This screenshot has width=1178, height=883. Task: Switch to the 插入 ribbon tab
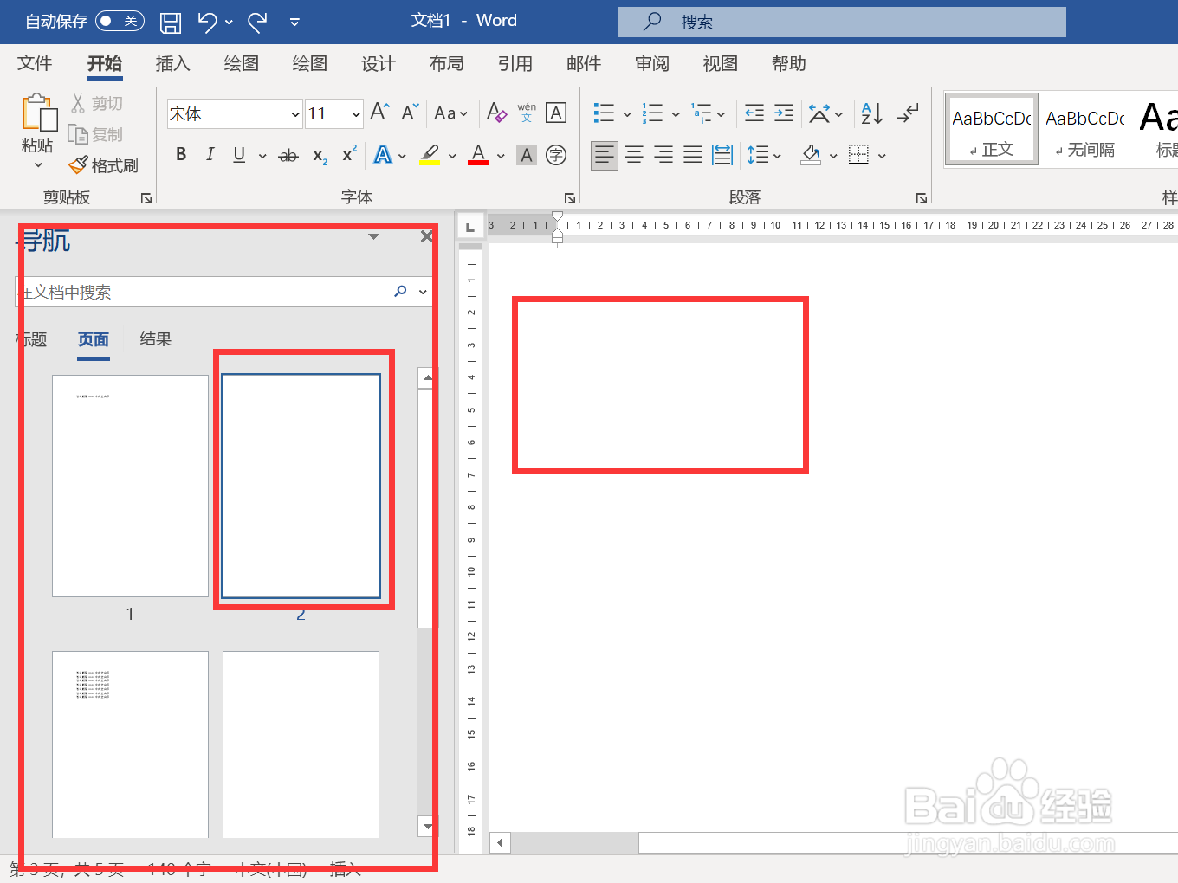(172, 63)
